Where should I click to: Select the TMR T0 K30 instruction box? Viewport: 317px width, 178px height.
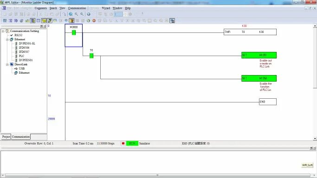click(x=250, y=32)
